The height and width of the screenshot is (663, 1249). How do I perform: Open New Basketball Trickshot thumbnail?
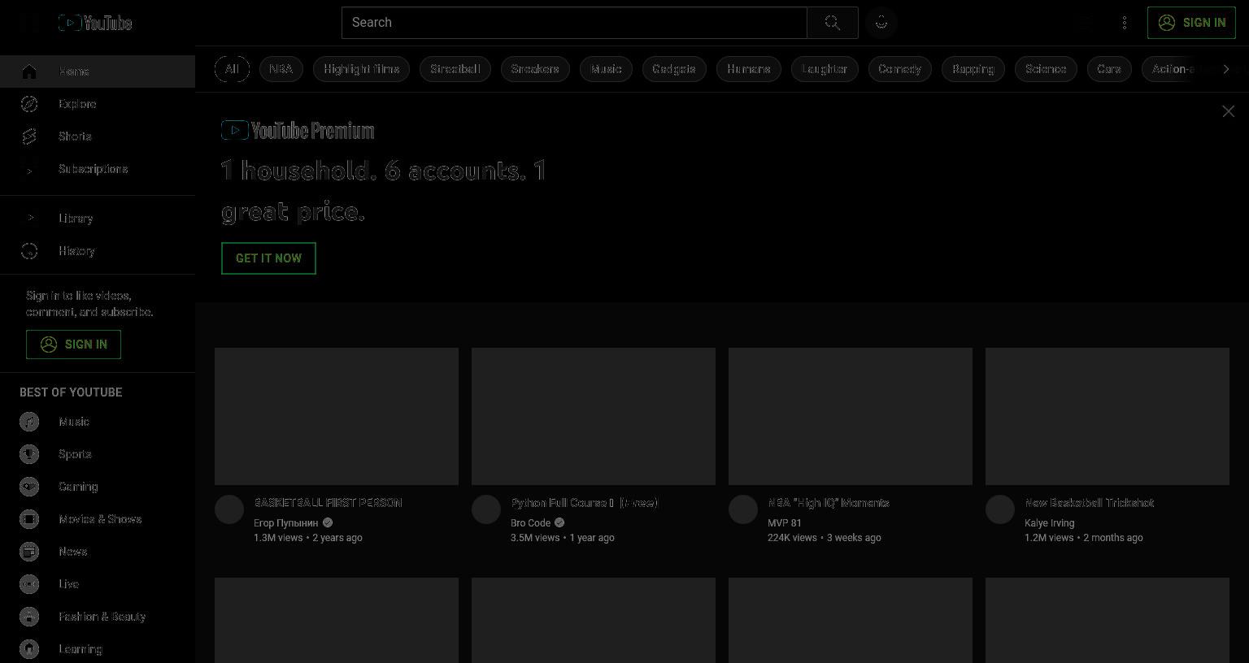click(1108, 416)
